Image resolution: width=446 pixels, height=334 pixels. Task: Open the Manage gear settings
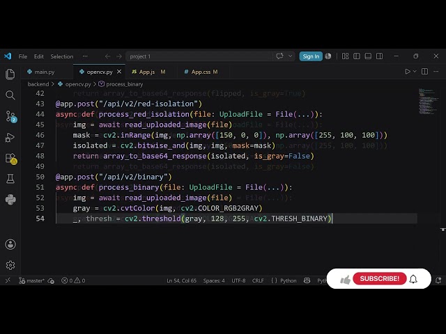pyautogui.click(x=10, y=265)
